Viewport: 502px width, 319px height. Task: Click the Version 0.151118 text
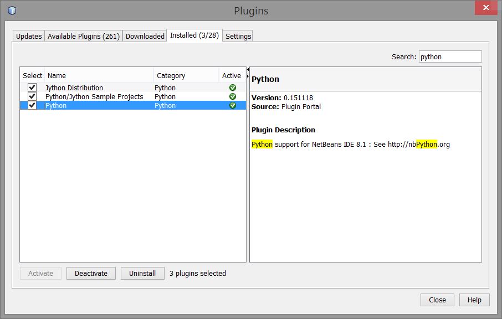pos(282,97)
